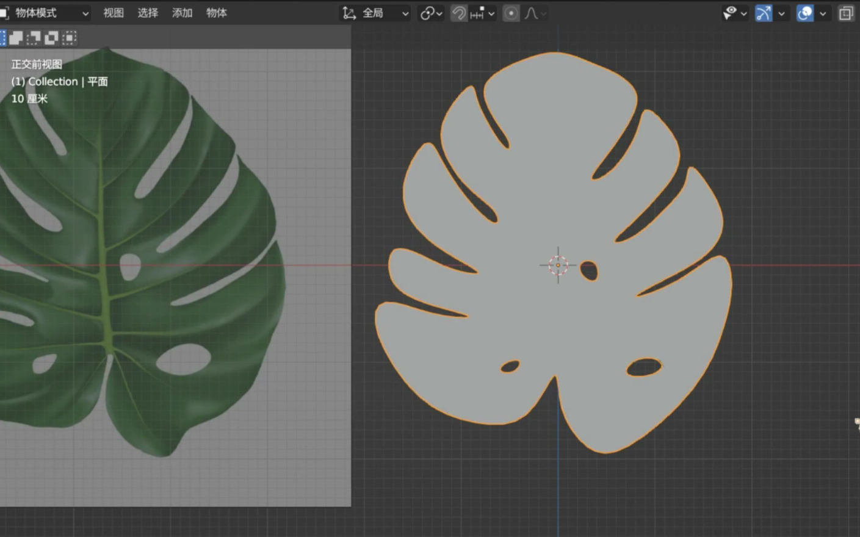Expand the overlays options arrow
This screenshot has height=537, width=860.
[823, 13]
